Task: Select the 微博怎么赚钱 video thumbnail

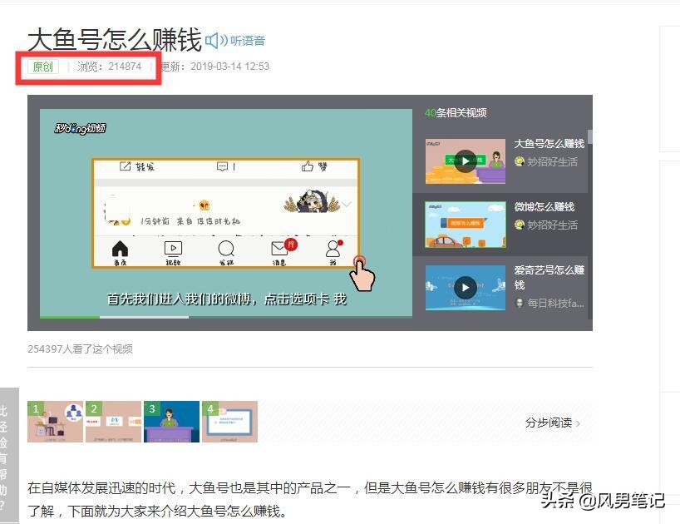Action: pos(465,225)
